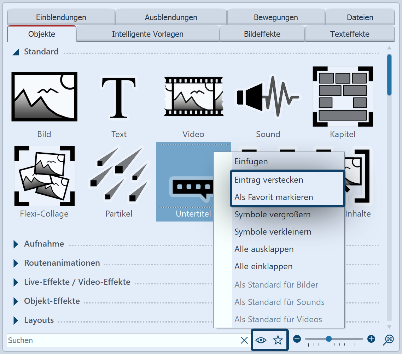
Task: Choose the Flexi-Collage object
Action: coord(44,176)
